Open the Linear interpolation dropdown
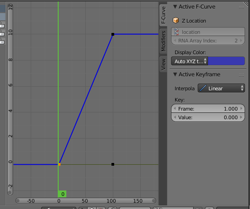This screenshot has height=209, width=250. click(221, 88)
